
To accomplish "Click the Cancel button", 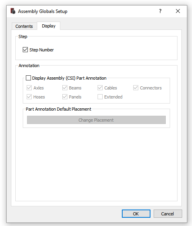I will pos(168,213).
